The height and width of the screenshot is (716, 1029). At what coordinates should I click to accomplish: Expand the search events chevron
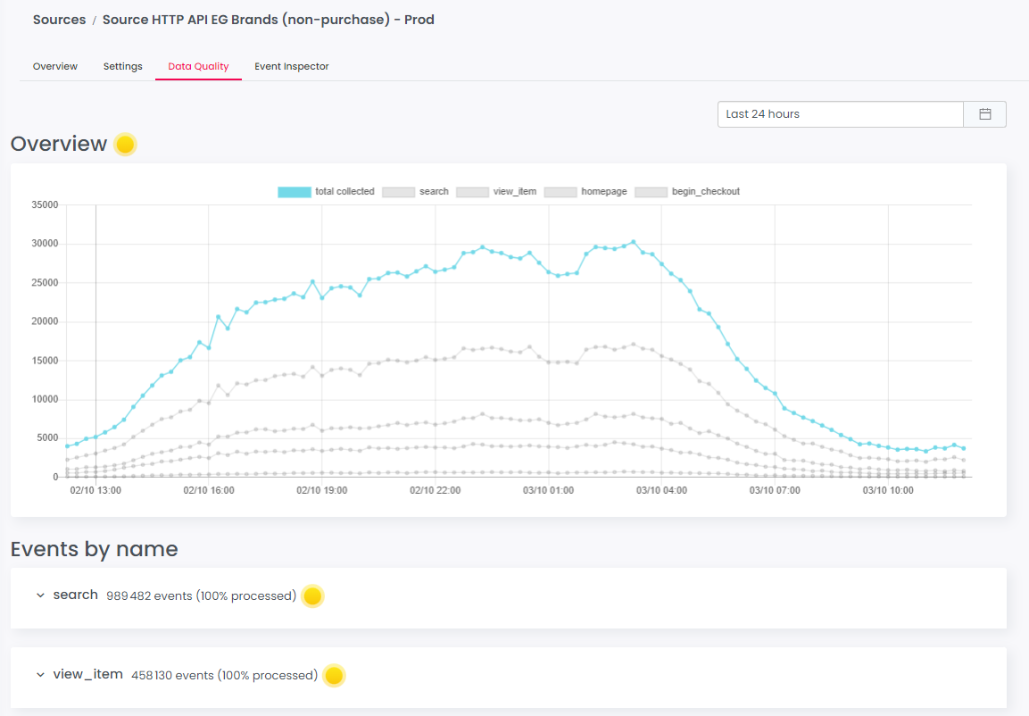pos(40,595)
